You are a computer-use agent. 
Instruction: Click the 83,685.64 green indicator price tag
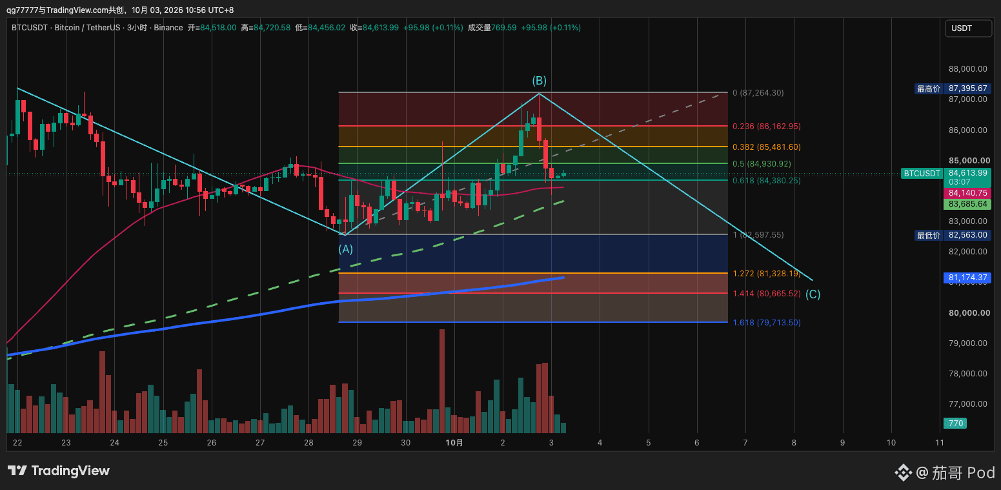pos(968,204)
